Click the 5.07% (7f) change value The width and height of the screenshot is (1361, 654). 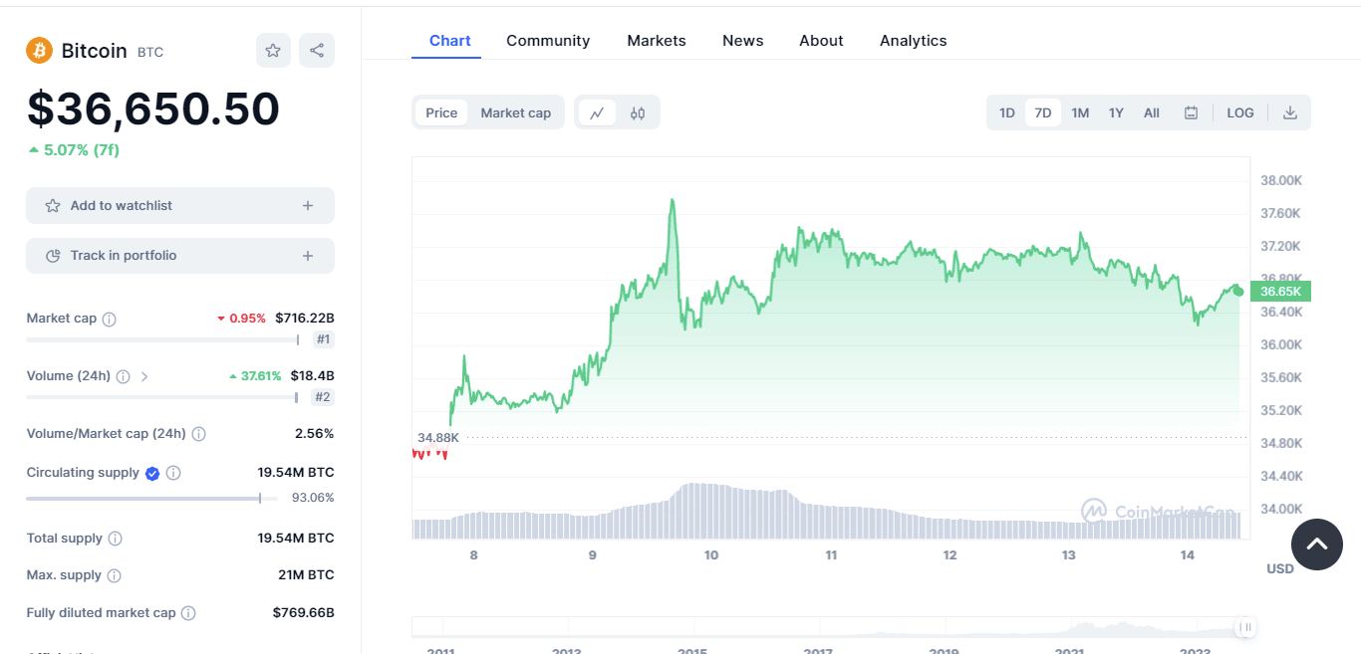click(74, 150)
